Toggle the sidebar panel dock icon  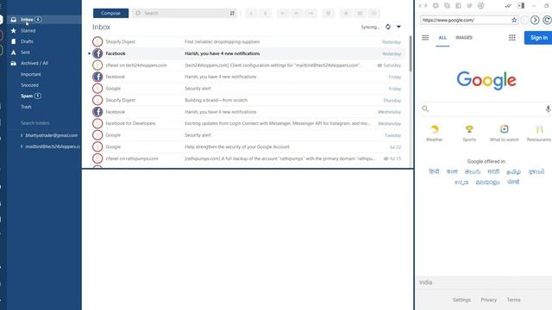[x=521, y=6]
